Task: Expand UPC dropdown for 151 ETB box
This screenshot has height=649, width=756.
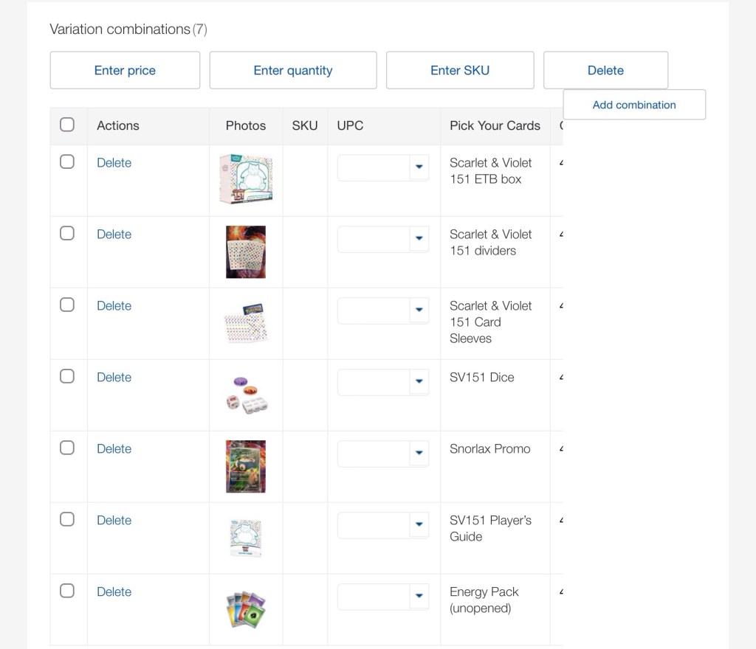Action: click(419, 167)
